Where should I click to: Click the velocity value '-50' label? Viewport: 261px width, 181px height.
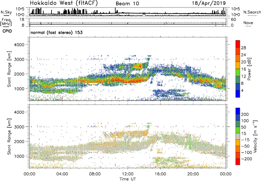[245, 146]
